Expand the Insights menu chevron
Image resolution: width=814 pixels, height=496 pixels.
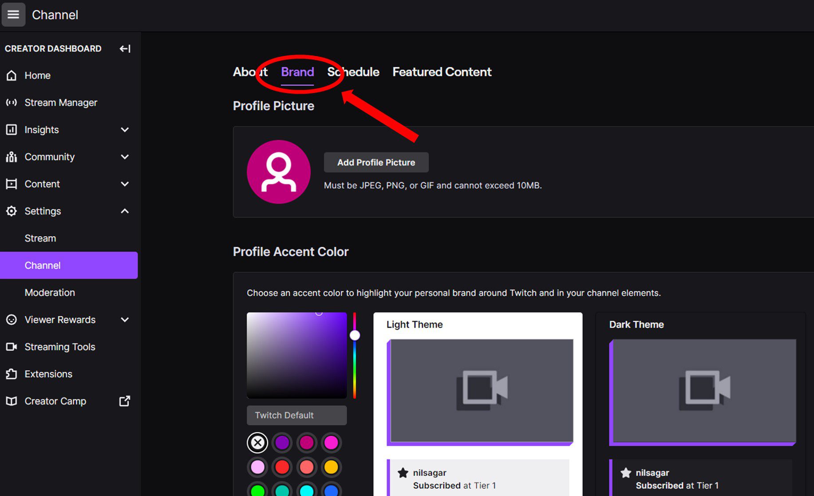[x=125, y=130]
